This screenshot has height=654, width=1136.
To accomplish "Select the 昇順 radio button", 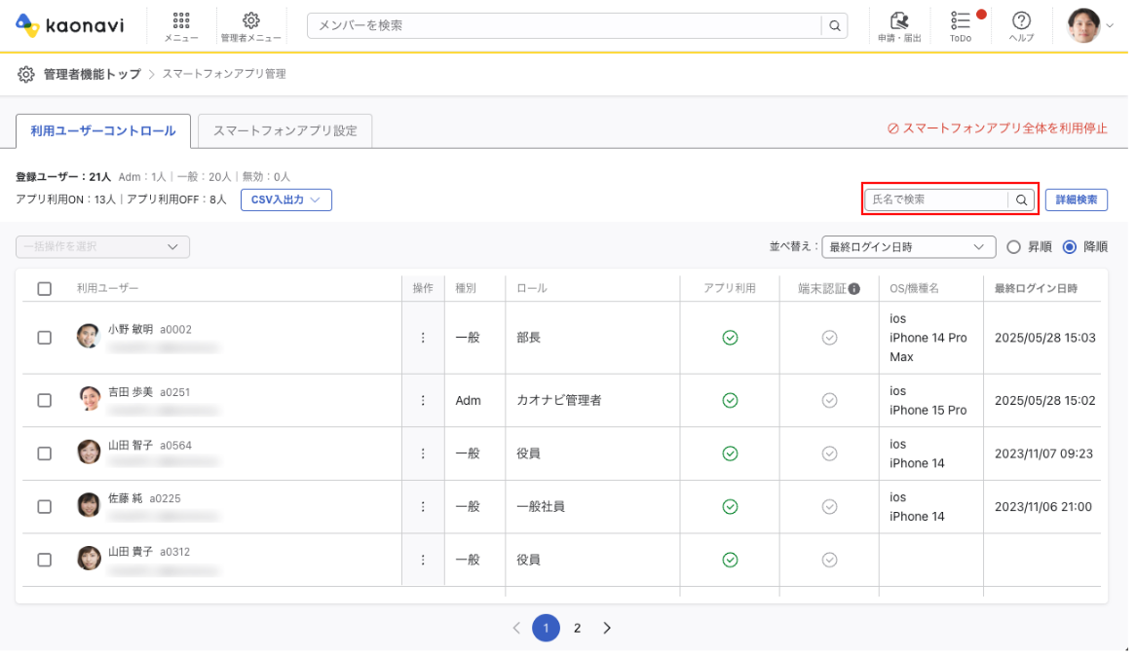I will 1013,247.
